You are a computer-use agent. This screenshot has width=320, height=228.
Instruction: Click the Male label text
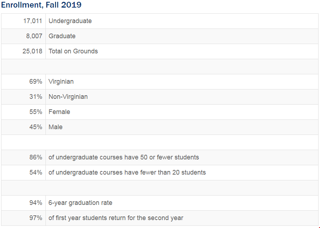[x=56, y=127]
